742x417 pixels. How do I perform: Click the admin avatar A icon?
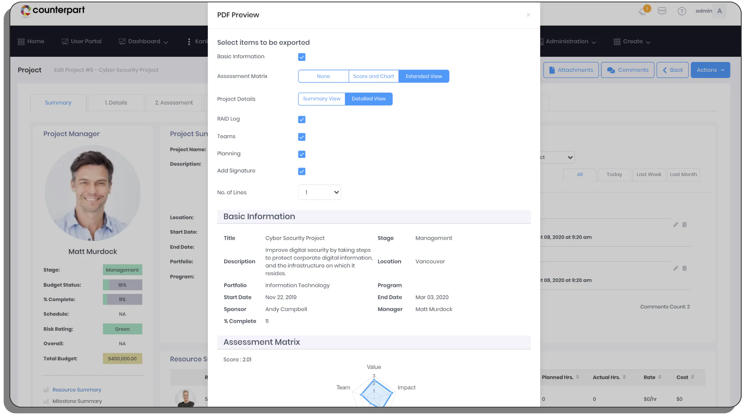click(x=720, y=11)
